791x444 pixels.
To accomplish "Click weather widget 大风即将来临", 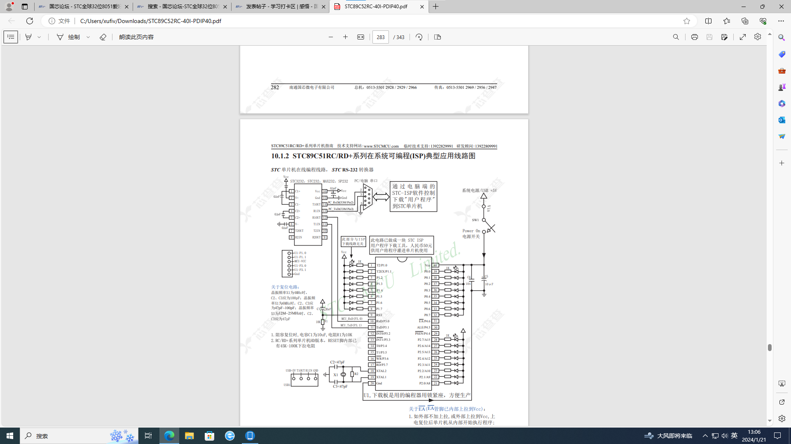I will coord(669,436).
